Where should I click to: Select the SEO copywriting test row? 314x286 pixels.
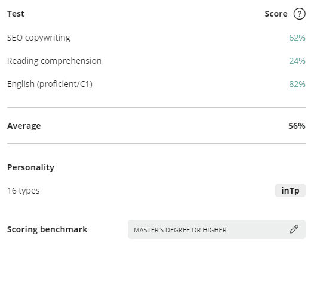pos(156,38)
